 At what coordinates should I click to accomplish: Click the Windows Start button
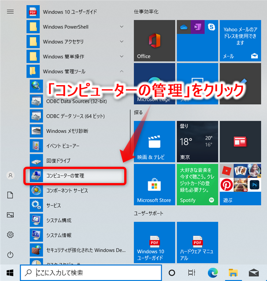[x=10, y=273]
